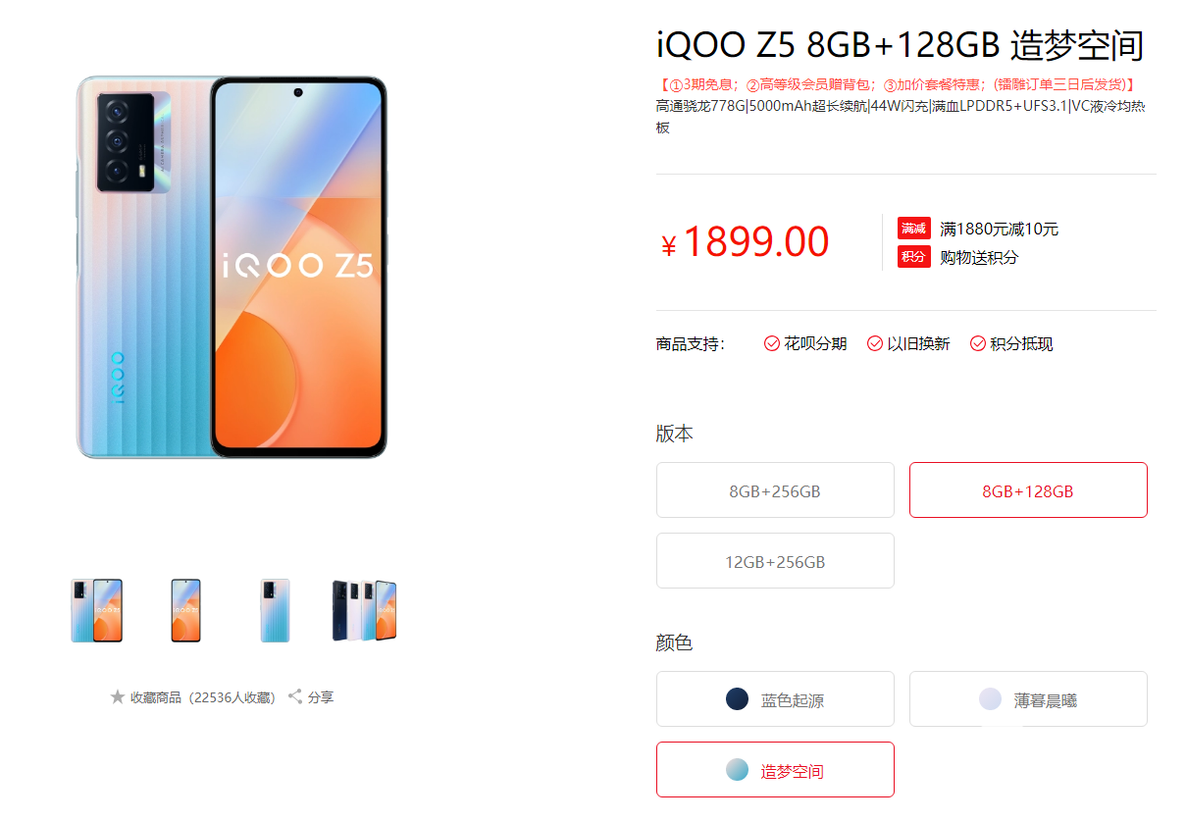Screen dimensions: 1186x821
Task: Click 收藏商品 to favorite the product
Action: pyautogui.click(x=156, y=697)
